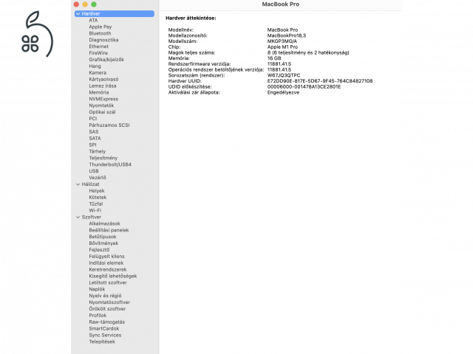Collapse the Hálózat section chevron

click(78, 184)
